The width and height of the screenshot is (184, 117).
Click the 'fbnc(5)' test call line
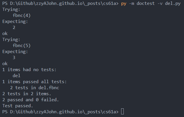[22, 46]
